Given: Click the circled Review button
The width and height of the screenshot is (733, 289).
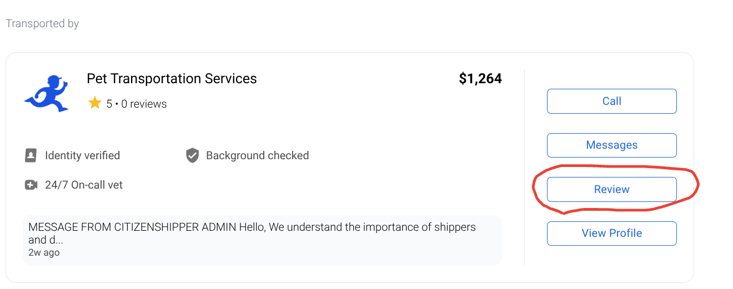Looking at the screenshot, I should click(x=611, y=189).
